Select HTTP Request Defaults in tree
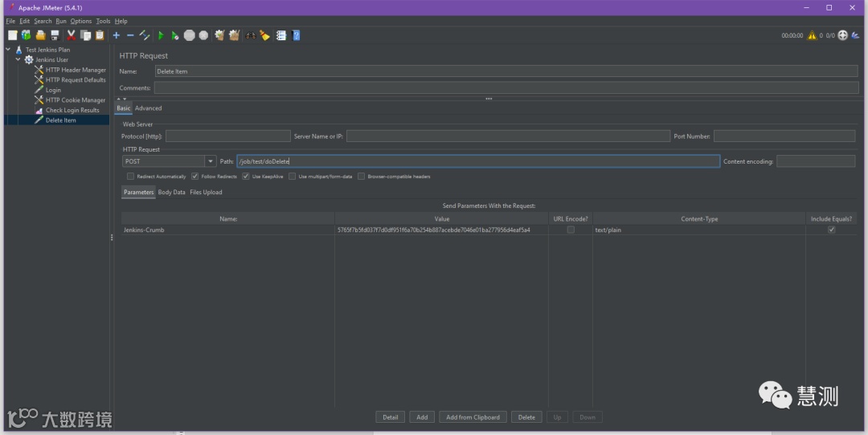This screenshot has height=435, width=868. [76, 79]
